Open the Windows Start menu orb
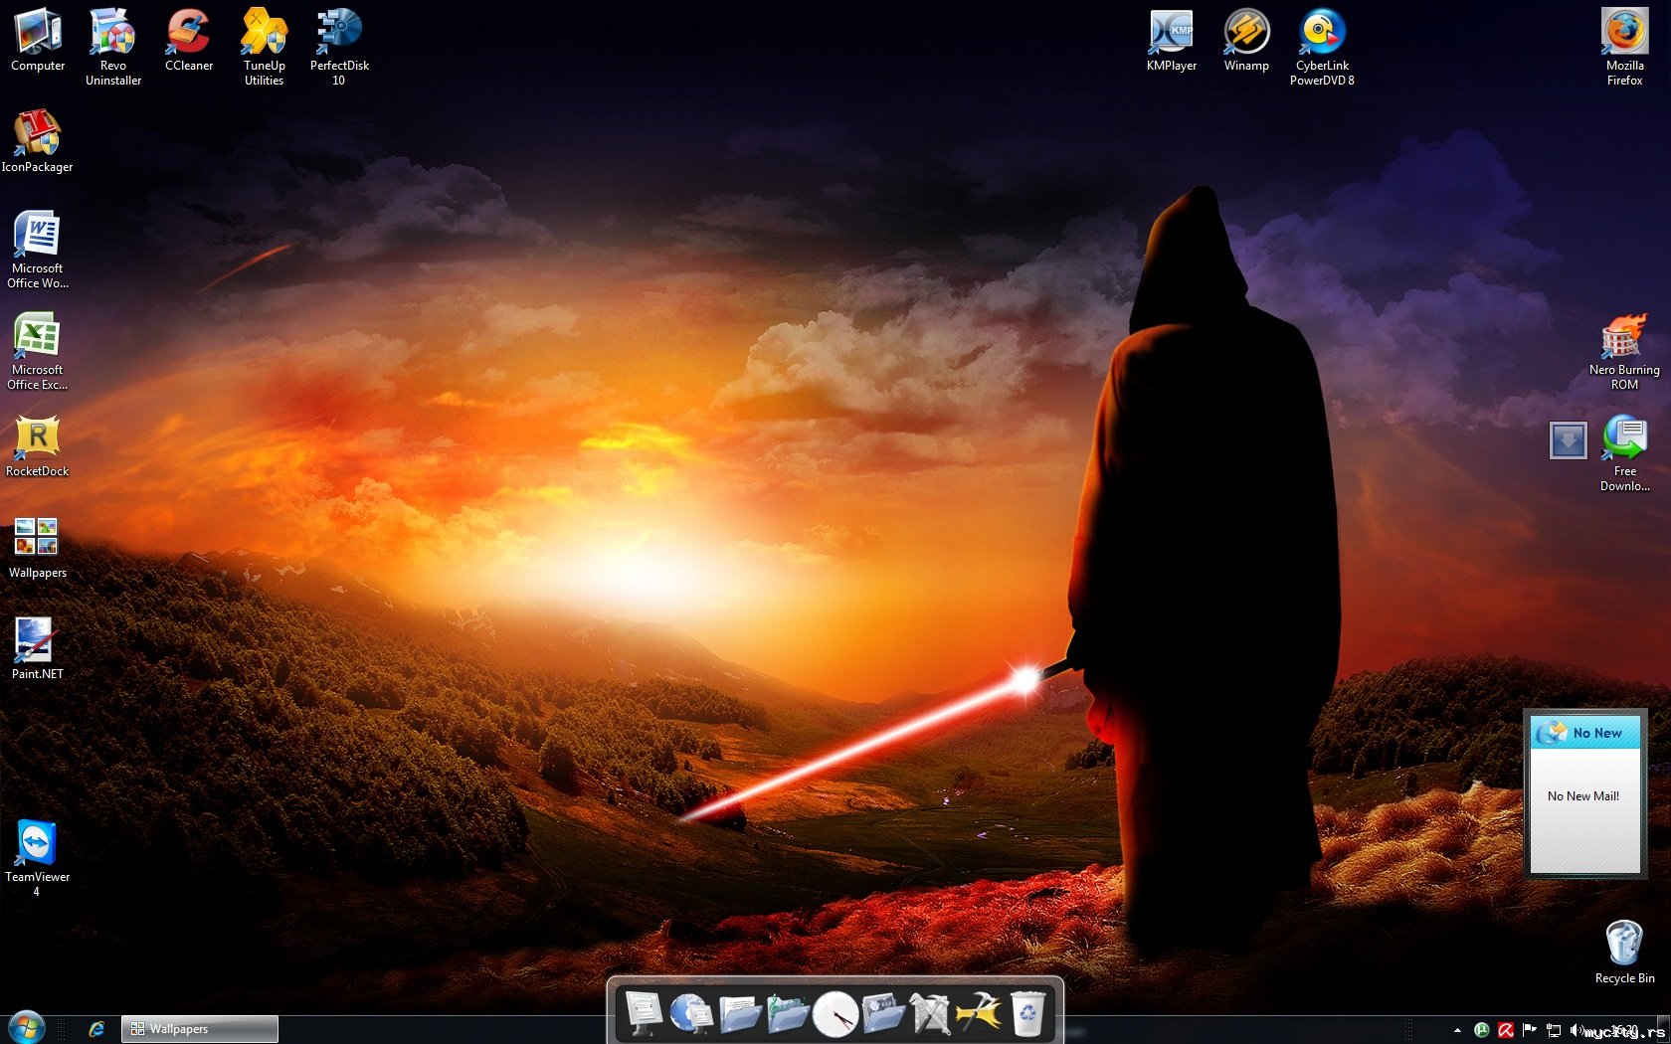The width and height of the screenshot is (1671, 1044). coord(26,1028)
